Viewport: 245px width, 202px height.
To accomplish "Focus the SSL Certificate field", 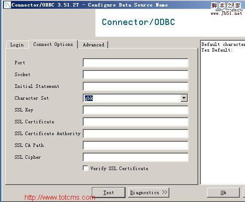I will pyautogui.click(x=136, y=122).
